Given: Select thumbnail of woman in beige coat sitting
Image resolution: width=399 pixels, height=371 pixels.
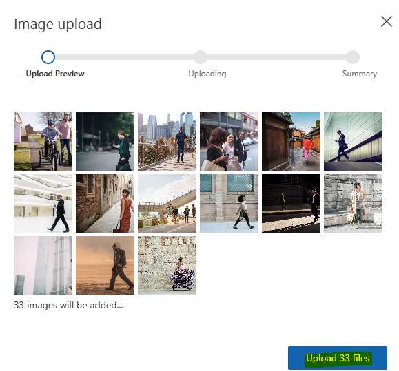Looking at the screenshot, I should (x=354, y=203).
